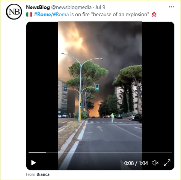Open Bianca's profile from video credit
This screenshot has width=181, height=180.
pyautogui.click(x=43, y=174)
